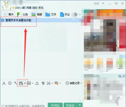Click the 关闭(C) button
The width and height of the screenshot is (126, 107).
[x=55, y=105]
